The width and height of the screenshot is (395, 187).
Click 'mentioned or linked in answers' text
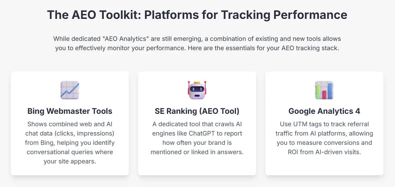197,152
